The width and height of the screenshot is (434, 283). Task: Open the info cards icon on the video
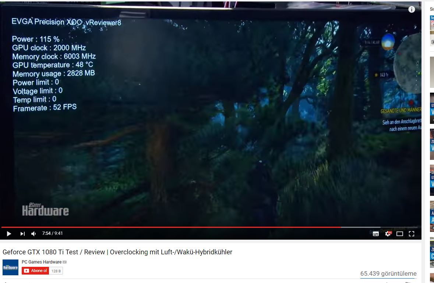(x=412, y=10)
